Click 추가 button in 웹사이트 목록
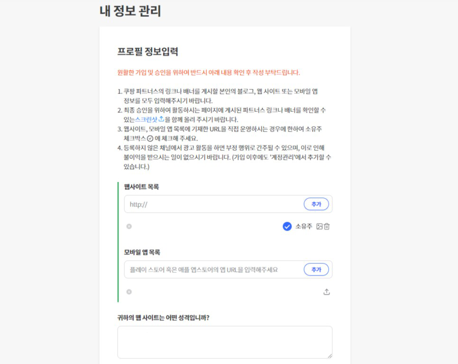Viewport: 458px width, 364px height. click(x=316, y=204)
